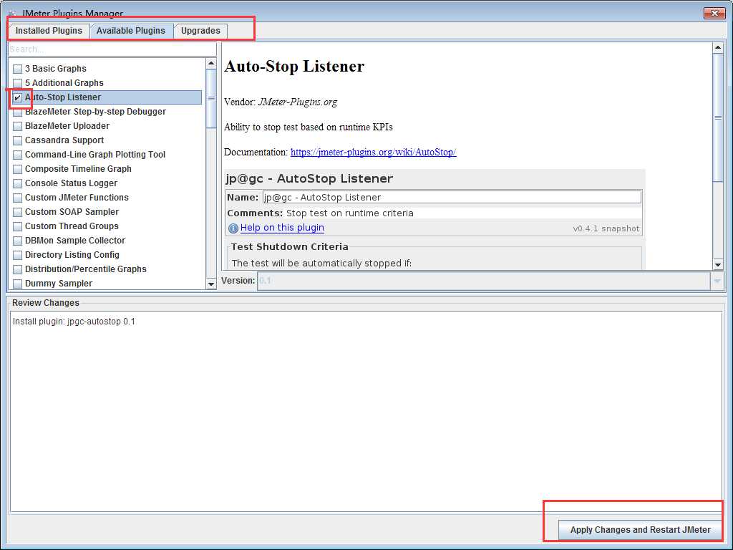Click the plugin list scroll up arrow

pyautogui.click(x=211, y=63)
